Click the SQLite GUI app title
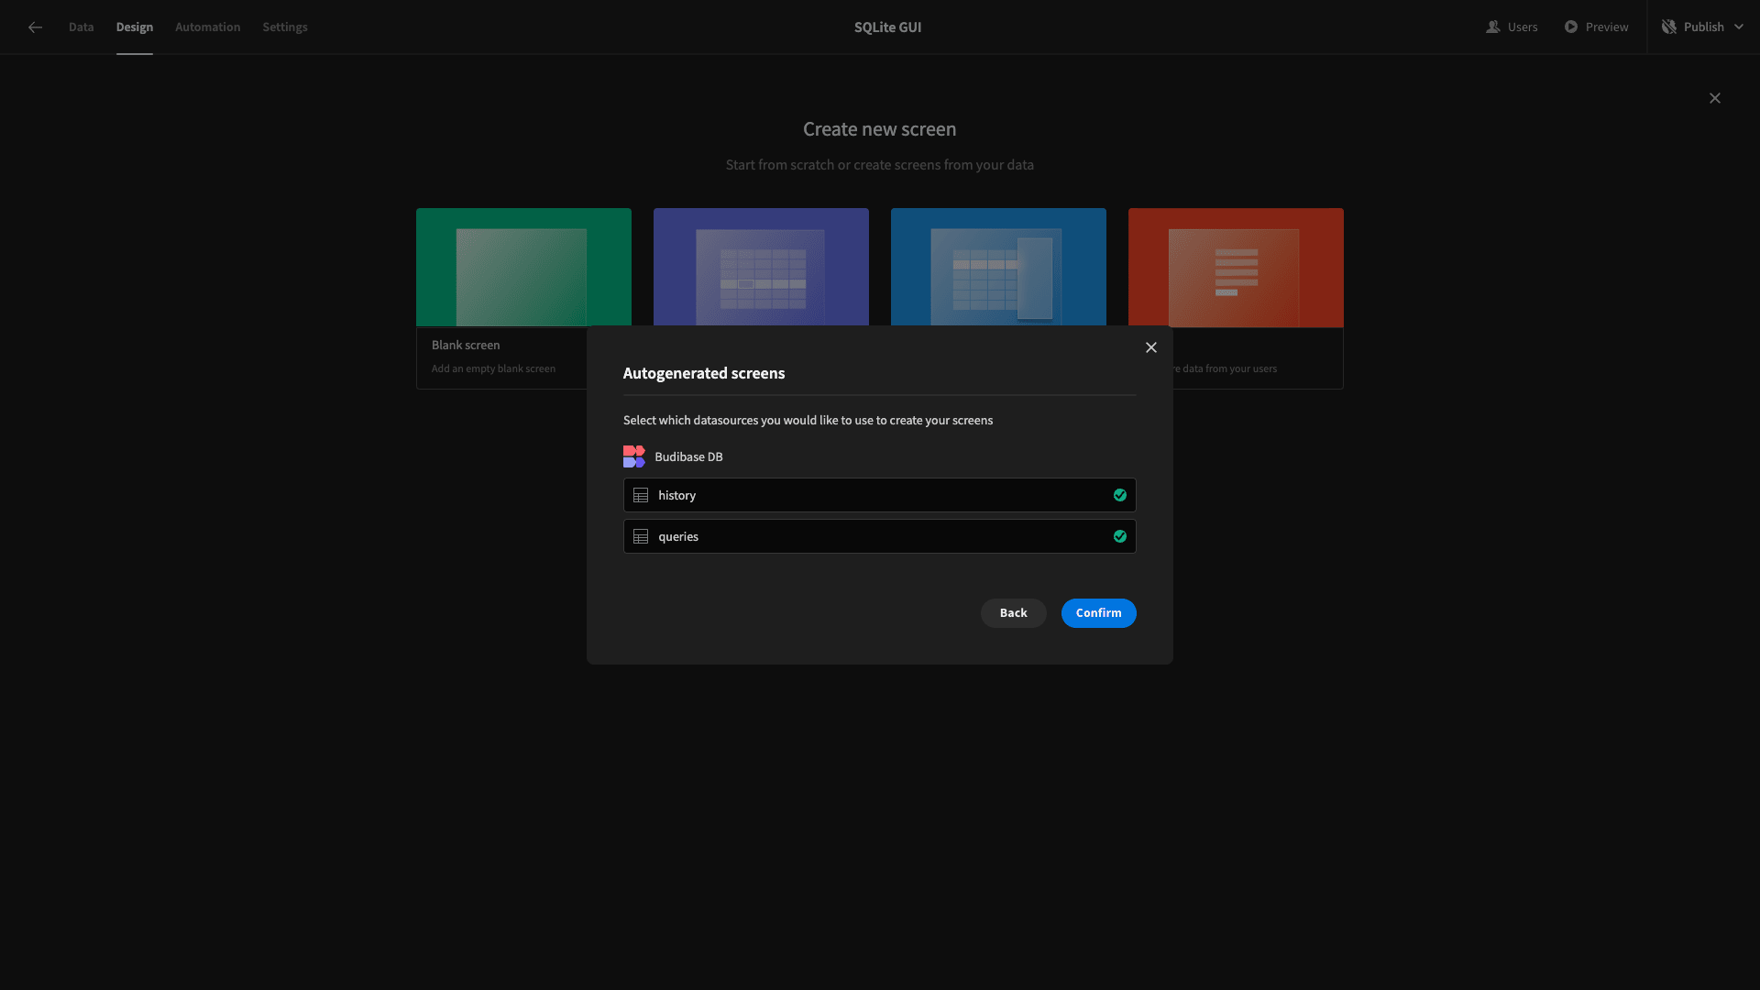Image resolution: width=1760 pixels, height=990 pixels. [888, 27]
